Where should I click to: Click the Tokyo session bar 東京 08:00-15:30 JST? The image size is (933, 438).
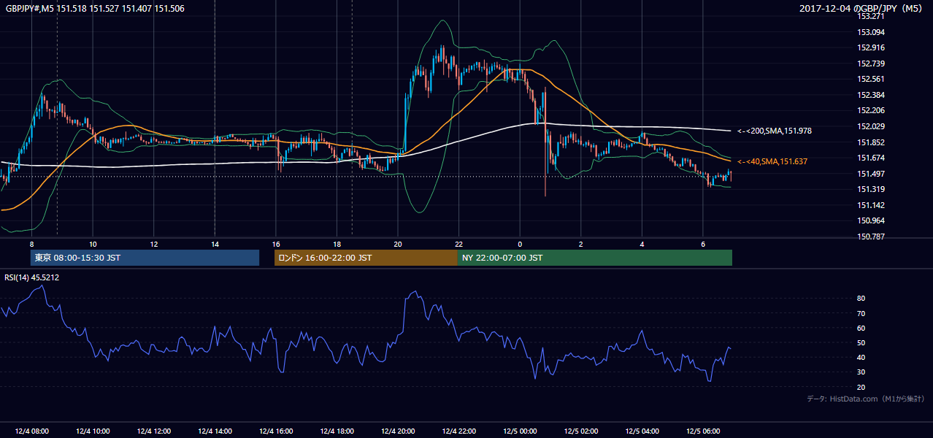pos(145,258)
